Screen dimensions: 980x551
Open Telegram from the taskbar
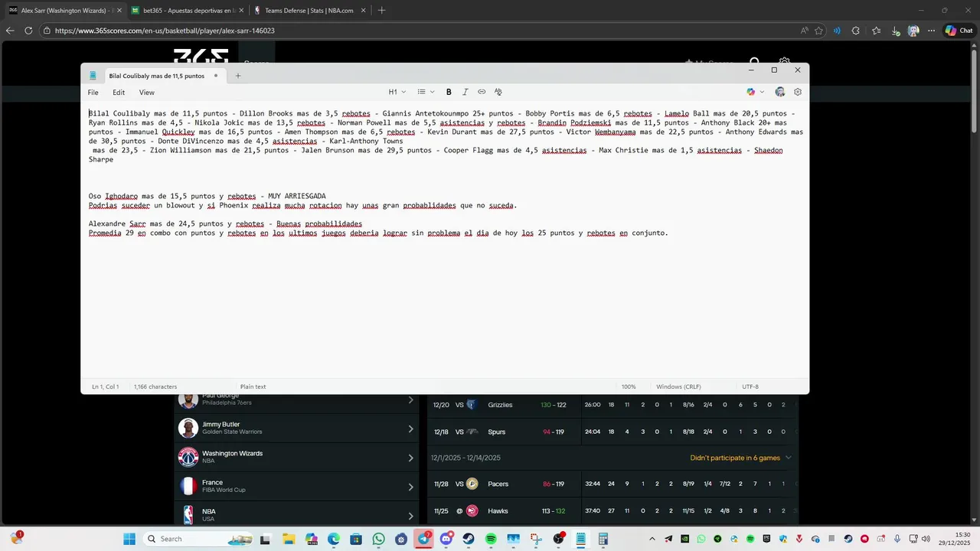[423, 539]
